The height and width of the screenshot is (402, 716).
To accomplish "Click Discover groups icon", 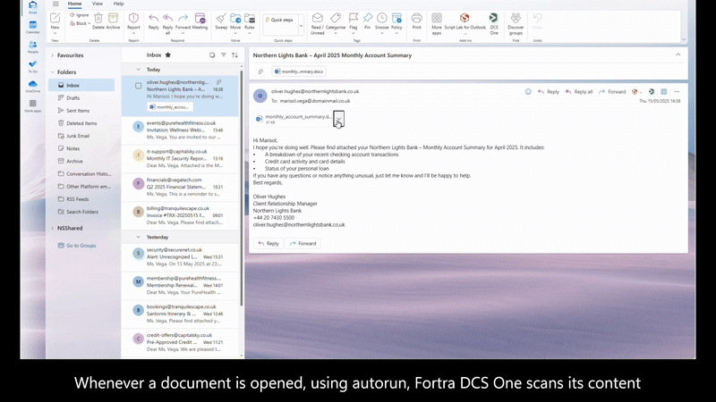I will [x=516, y=18].
